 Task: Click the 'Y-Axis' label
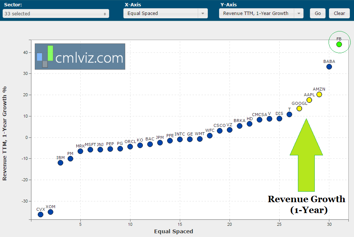click(x=228, y=4)
